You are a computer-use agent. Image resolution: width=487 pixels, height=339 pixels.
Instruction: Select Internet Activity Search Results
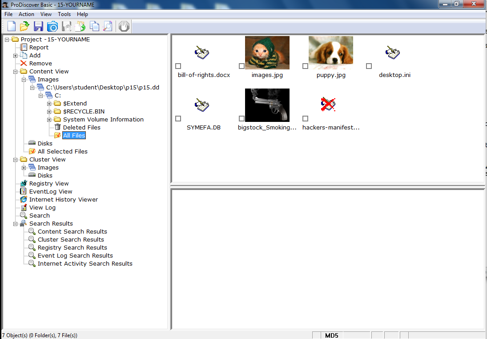point(85,263)
